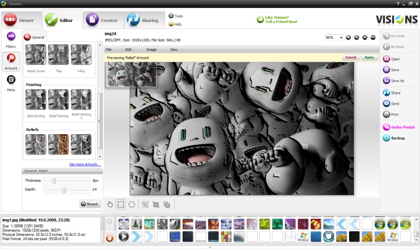Click the preview navigator thumbnail
Image resolution: width=420 pixels, height=249 pixels.
coord(132,74)
